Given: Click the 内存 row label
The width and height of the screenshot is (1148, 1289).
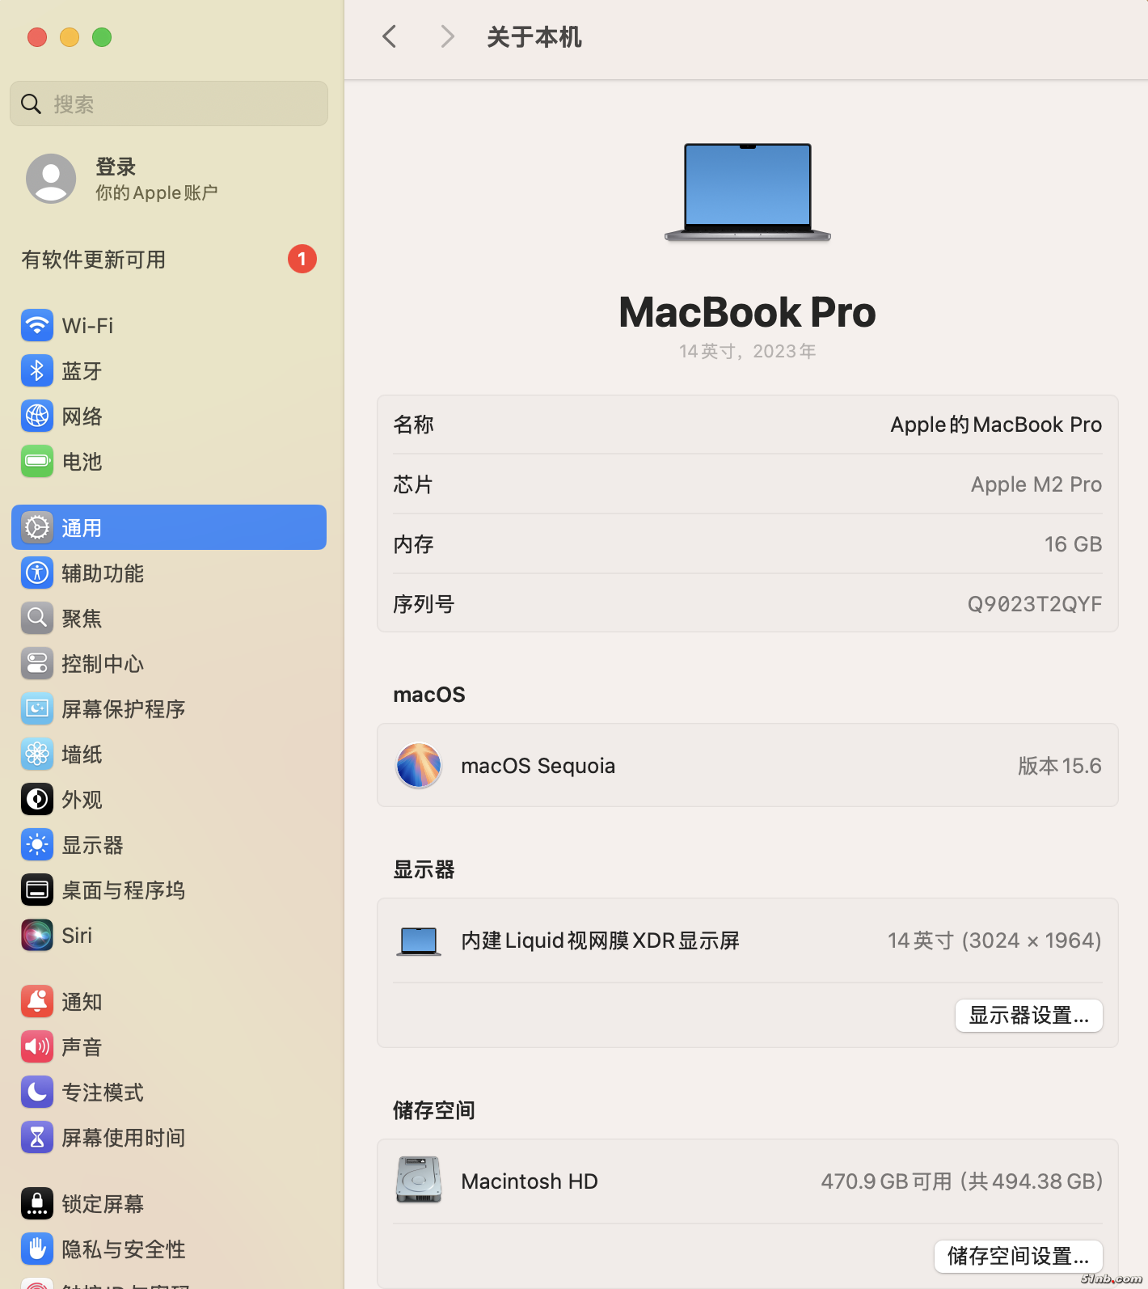Looking at the screenshot, I should click(413, 544).
